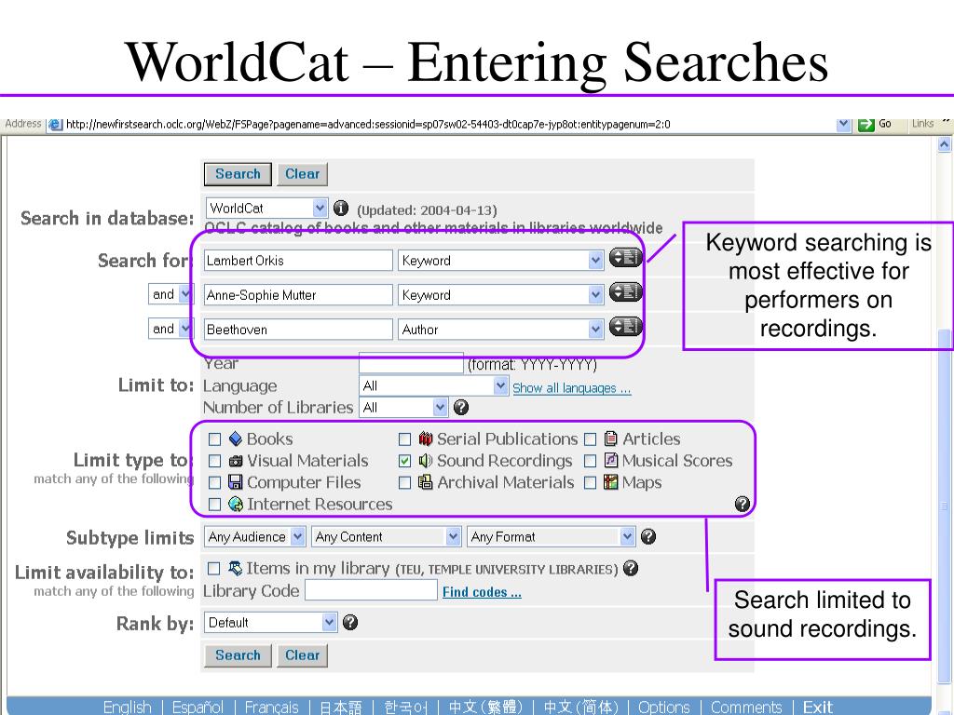The image size is (954, 715).
Task: Check the Articles checkbox
Action: (590, 439)
